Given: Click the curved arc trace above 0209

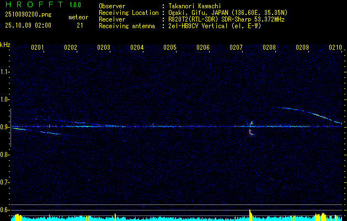Looking at the screenshot, I should [x=303, y=111].
